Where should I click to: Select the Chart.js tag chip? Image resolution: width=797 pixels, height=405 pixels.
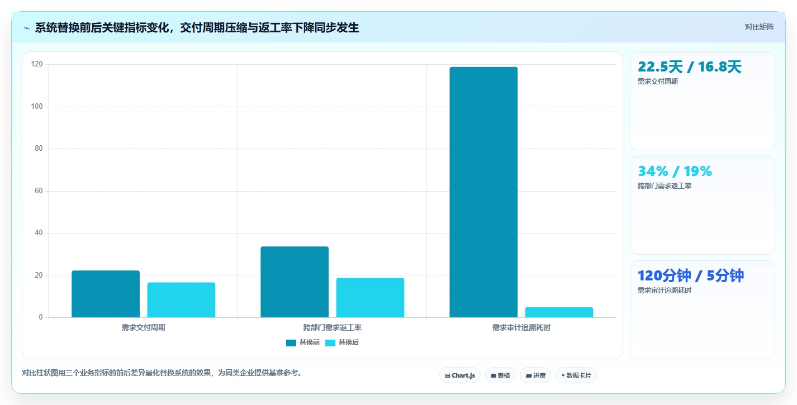[x=460, y=375]
